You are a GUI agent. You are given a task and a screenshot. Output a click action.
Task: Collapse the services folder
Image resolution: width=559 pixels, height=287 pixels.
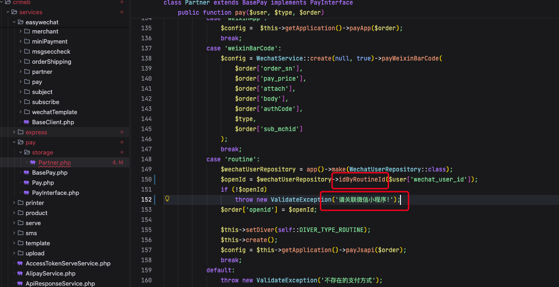(8, 12)
